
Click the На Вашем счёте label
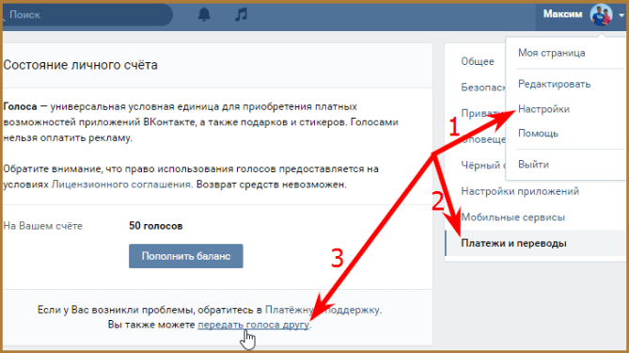(43, 226)
